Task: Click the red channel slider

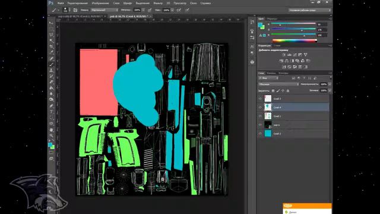Action: pos(293,24)
